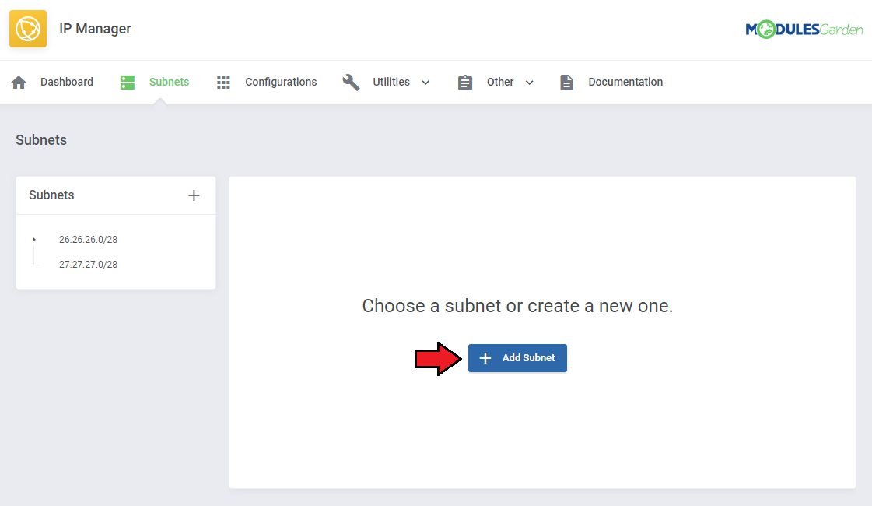This screenshot has height=506, width=872.
Task: Click the Subnets page heading
Action: (x=41, y=139)
